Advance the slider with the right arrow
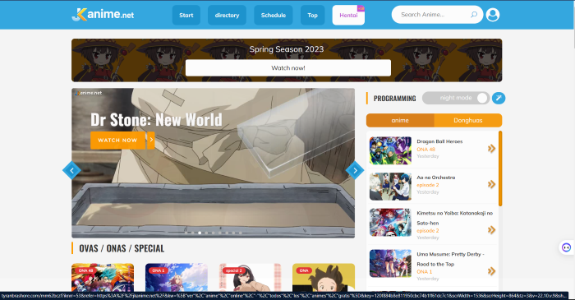This screenshot has height=300, width=575. (x=355, y=170)
